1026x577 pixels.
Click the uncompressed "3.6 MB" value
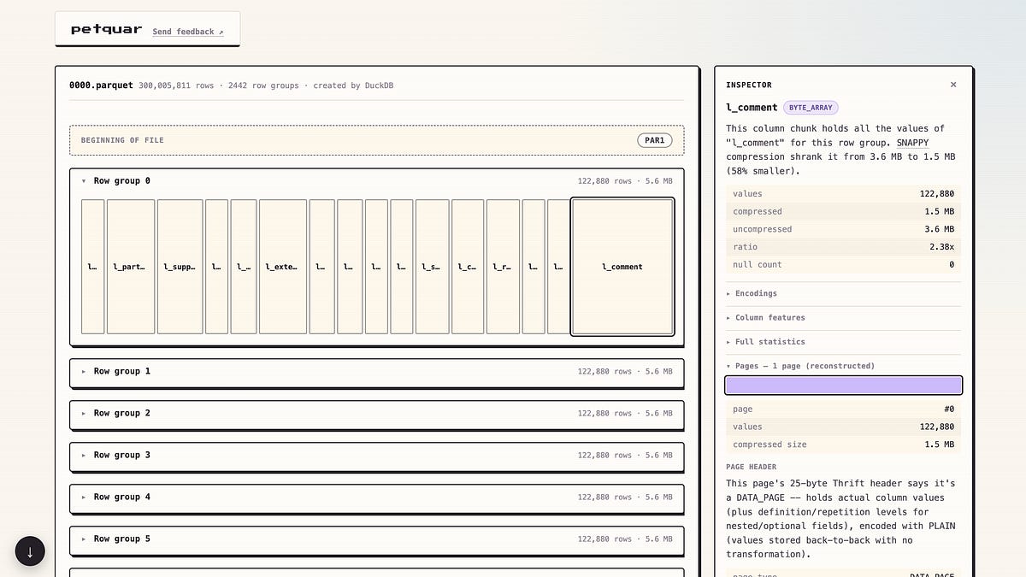tap(940, 229)
